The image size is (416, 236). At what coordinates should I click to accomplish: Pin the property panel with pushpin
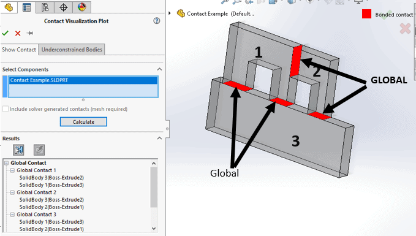click(29, 33)
